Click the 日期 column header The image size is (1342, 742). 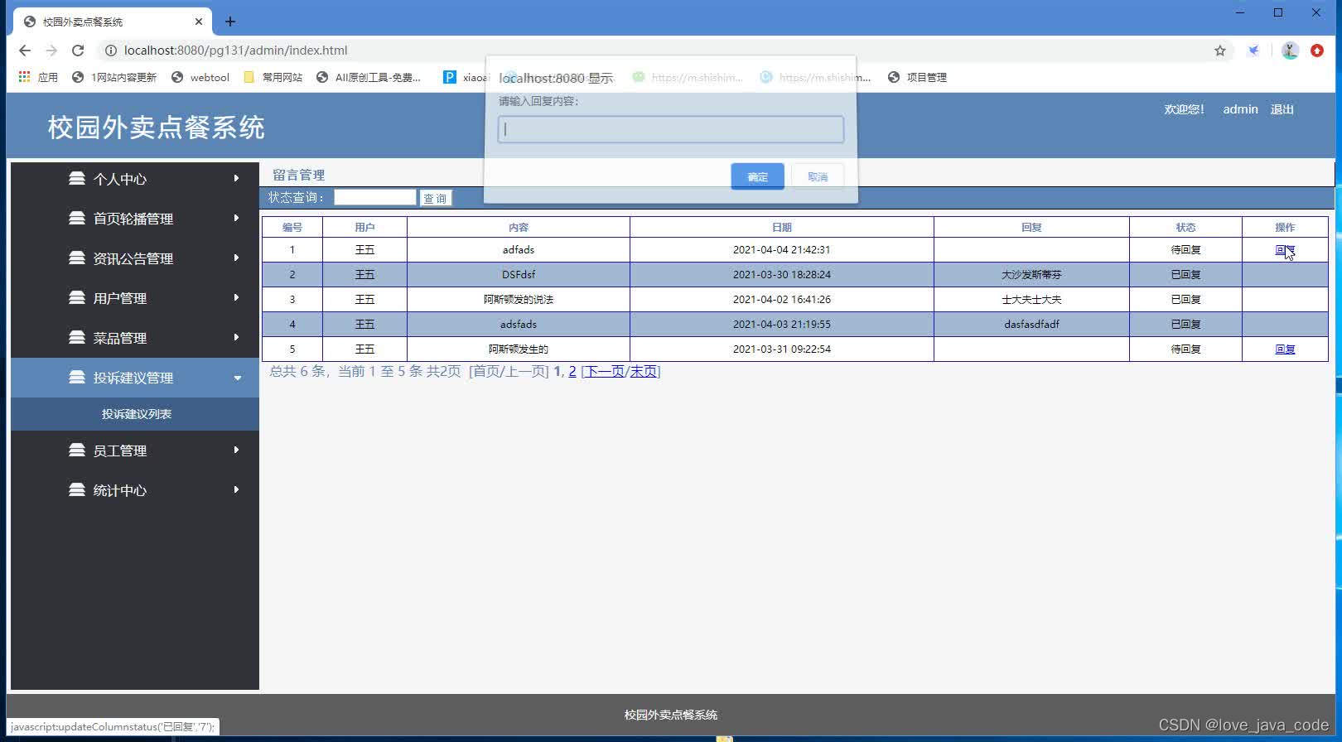pos(781,227)
